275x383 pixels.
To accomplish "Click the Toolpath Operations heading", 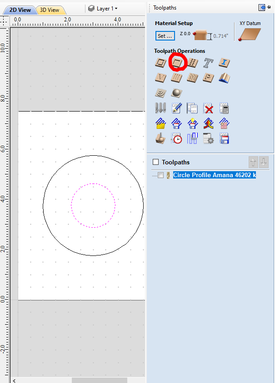I will (180, 51).
